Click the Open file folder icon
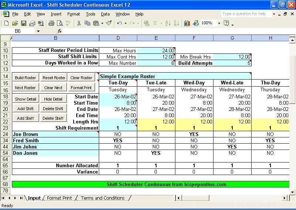 [15, 23]
